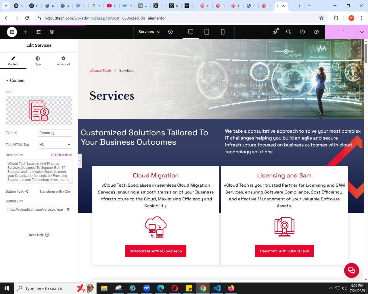Expand the publish options chevron
The image size is (368, 294).
click(x=362, y=32)
